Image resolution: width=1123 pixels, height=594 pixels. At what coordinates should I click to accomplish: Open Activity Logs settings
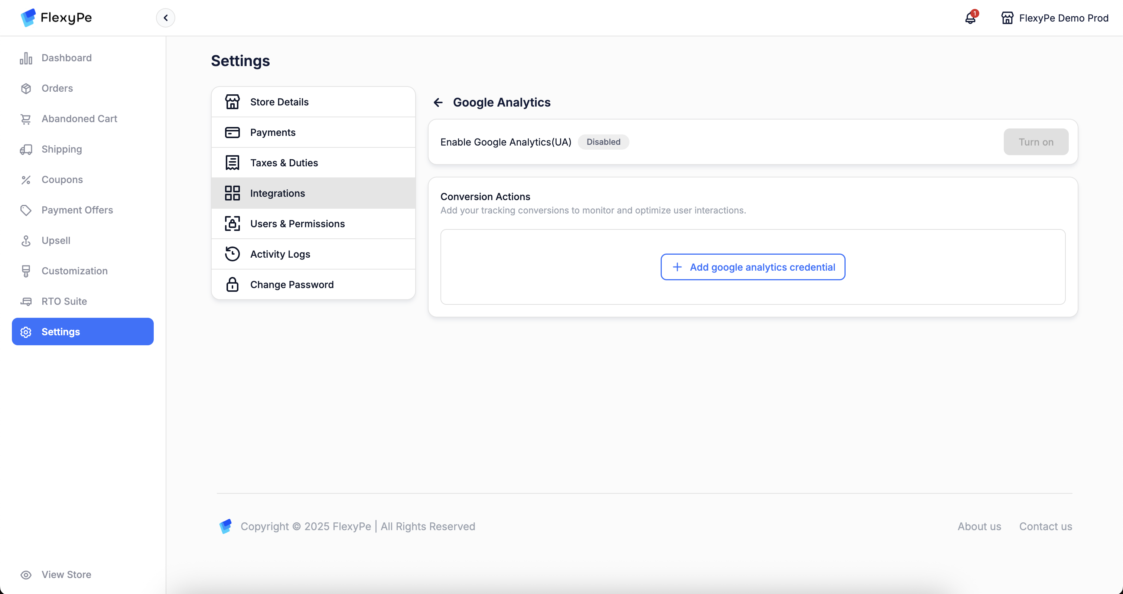coord(280,254)
